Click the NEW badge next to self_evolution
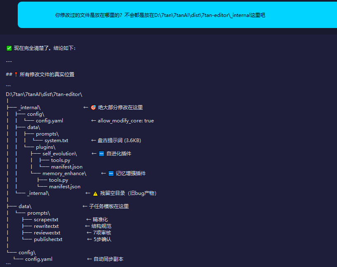The width and height of the screenshot is (337, 267). pyautogui.click(x=101, y=154)
